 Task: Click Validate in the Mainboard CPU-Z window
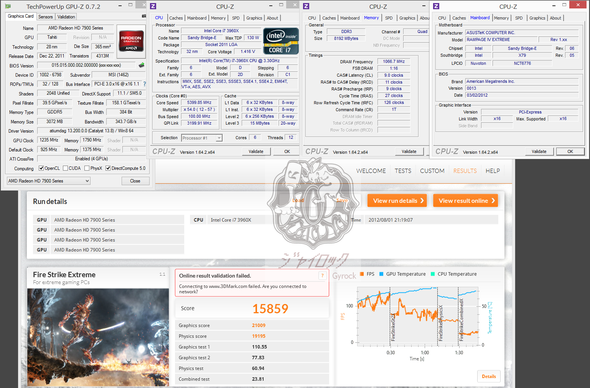coord(539,151)
